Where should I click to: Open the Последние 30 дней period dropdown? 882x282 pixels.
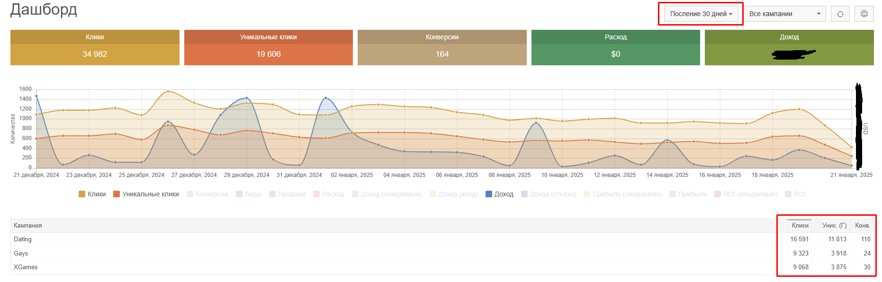pyautogui.click(x=701, y=14)
